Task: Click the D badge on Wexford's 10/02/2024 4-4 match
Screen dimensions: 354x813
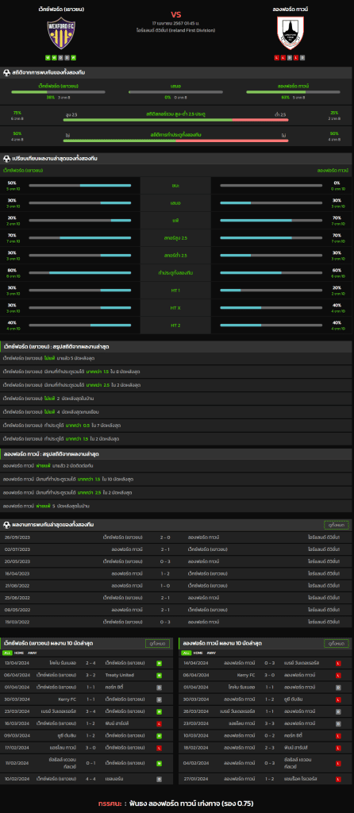Action: pos(159,779)
